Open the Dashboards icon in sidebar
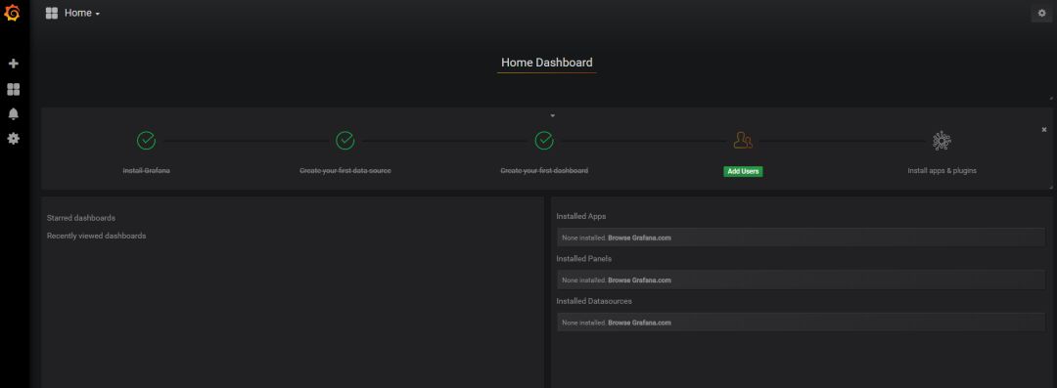Viewport: 1057px width, 388px height. point(13,89)
